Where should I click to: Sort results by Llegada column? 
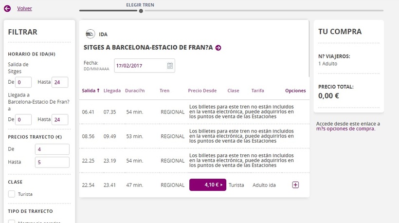pyautogui.click(x=112, y=91)
